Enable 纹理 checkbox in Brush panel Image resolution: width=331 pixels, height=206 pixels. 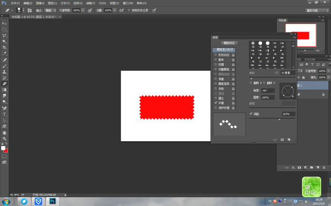click(x=216, y=64)
